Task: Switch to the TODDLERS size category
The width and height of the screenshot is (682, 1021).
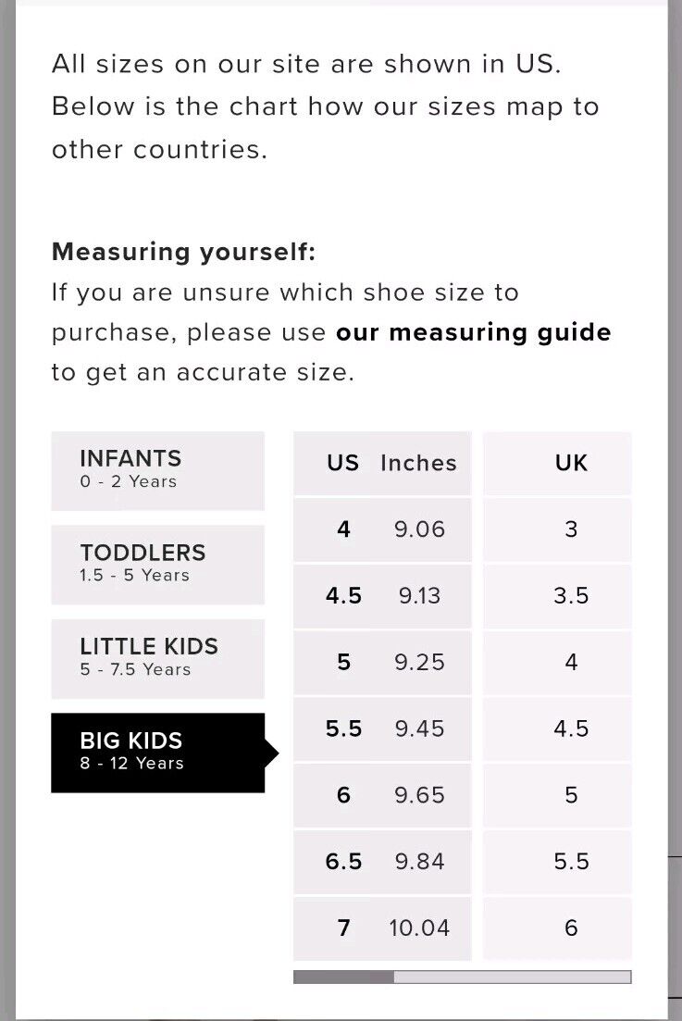Action: [x=157, y=565]
